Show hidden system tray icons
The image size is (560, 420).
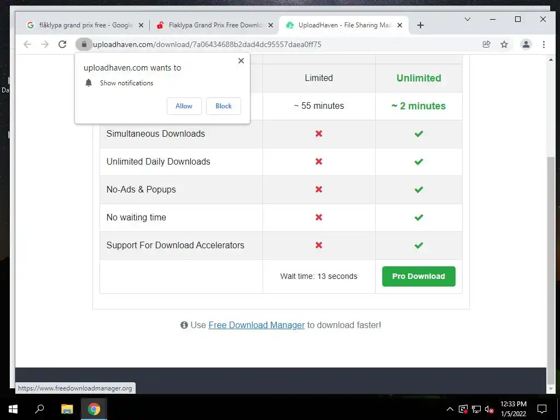point(450,409)
